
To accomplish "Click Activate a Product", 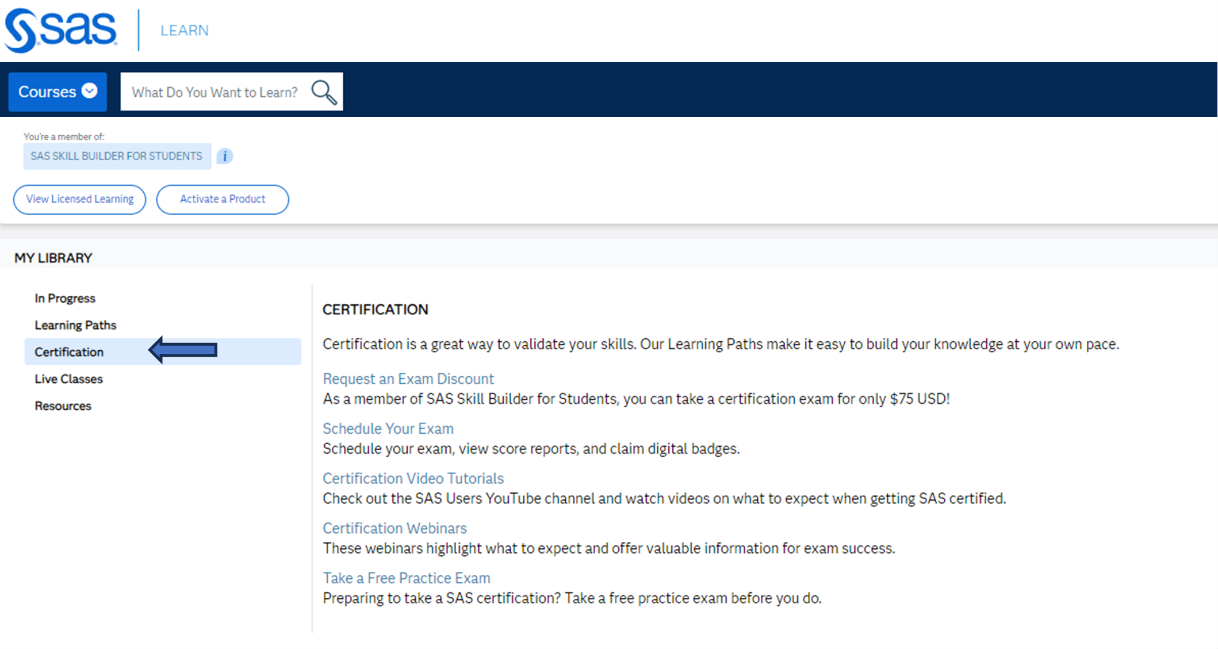I will coord(222,199).
